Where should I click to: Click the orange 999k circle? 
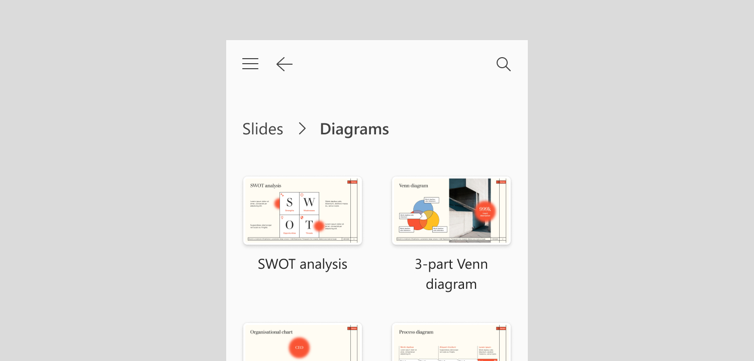click(485, 211)
